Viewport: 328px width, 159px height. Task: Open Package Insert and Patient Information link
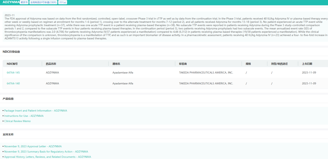[36, 111]
